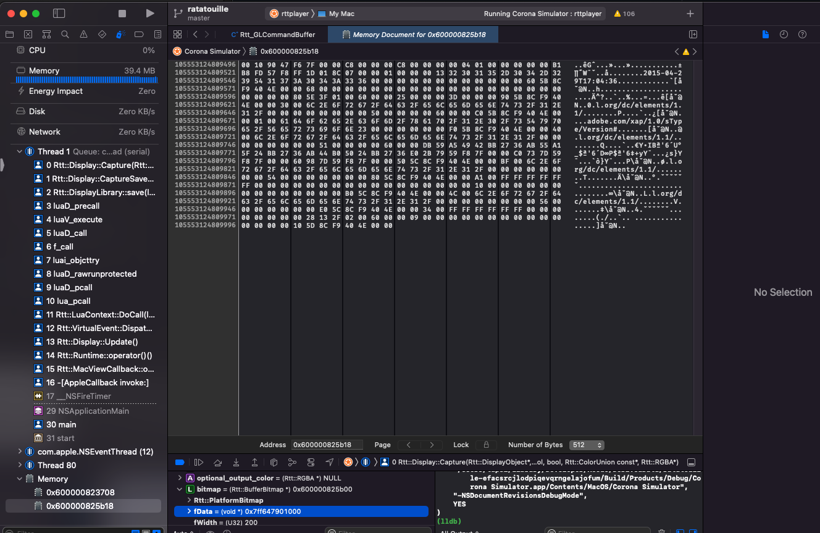Screen dimensions: 820x533
Task: Click the Continue program execution button
Action: 198,461
